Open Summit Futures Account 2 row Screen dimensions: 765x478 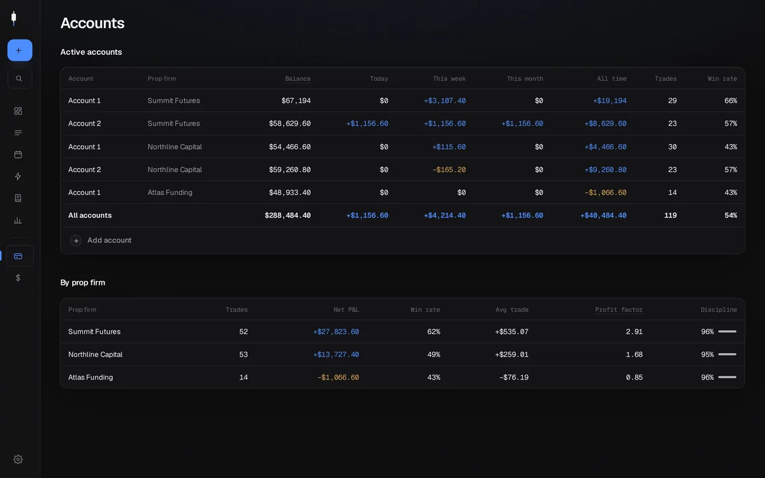tap(403, 124)
